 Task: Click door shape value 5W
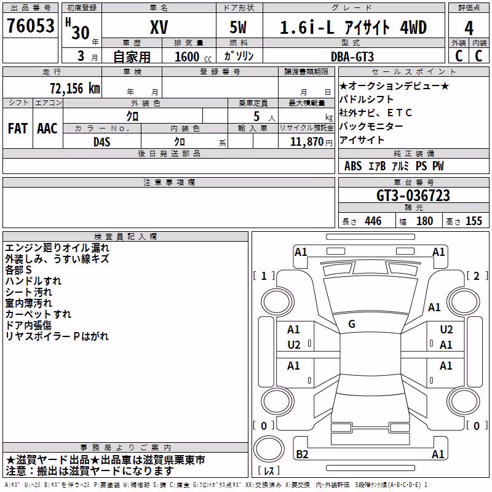point(238,27)
